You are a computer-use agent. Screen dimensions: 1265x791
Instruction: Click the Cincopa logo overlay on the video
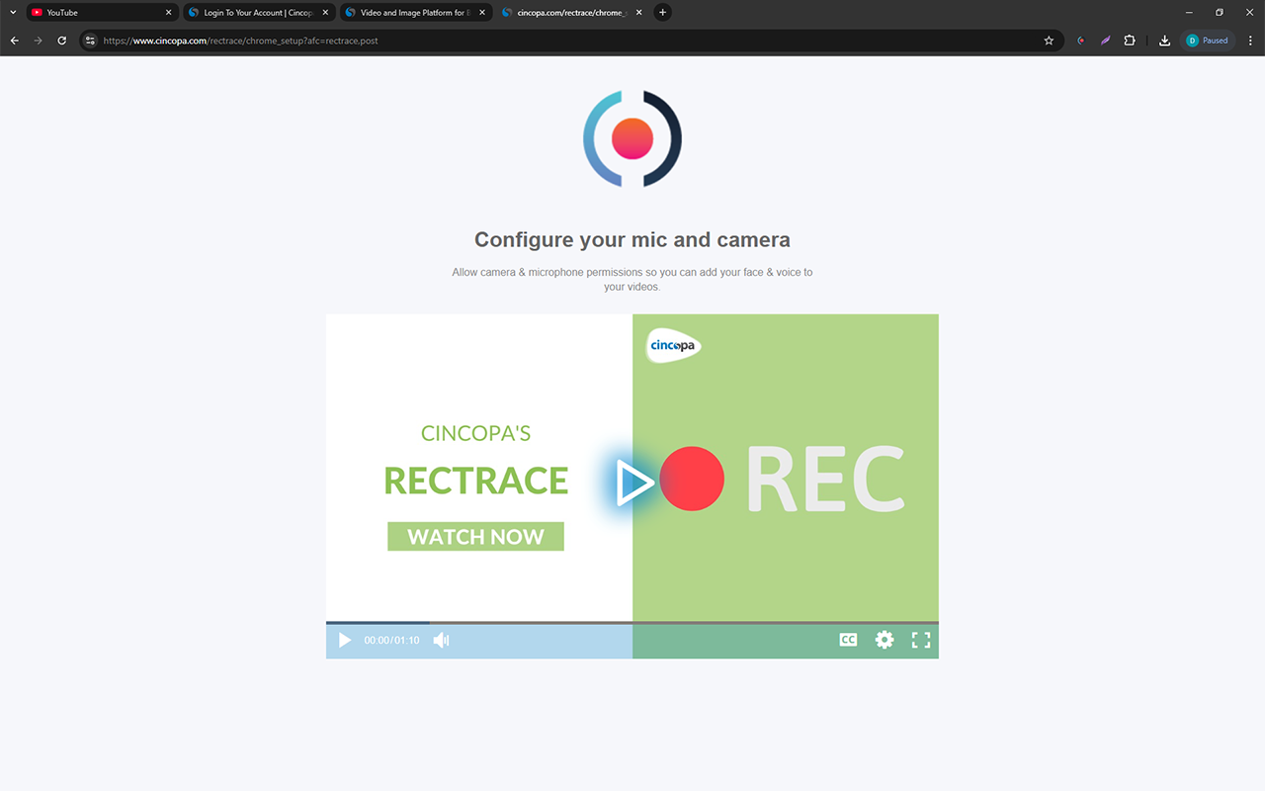pos(672,346)
